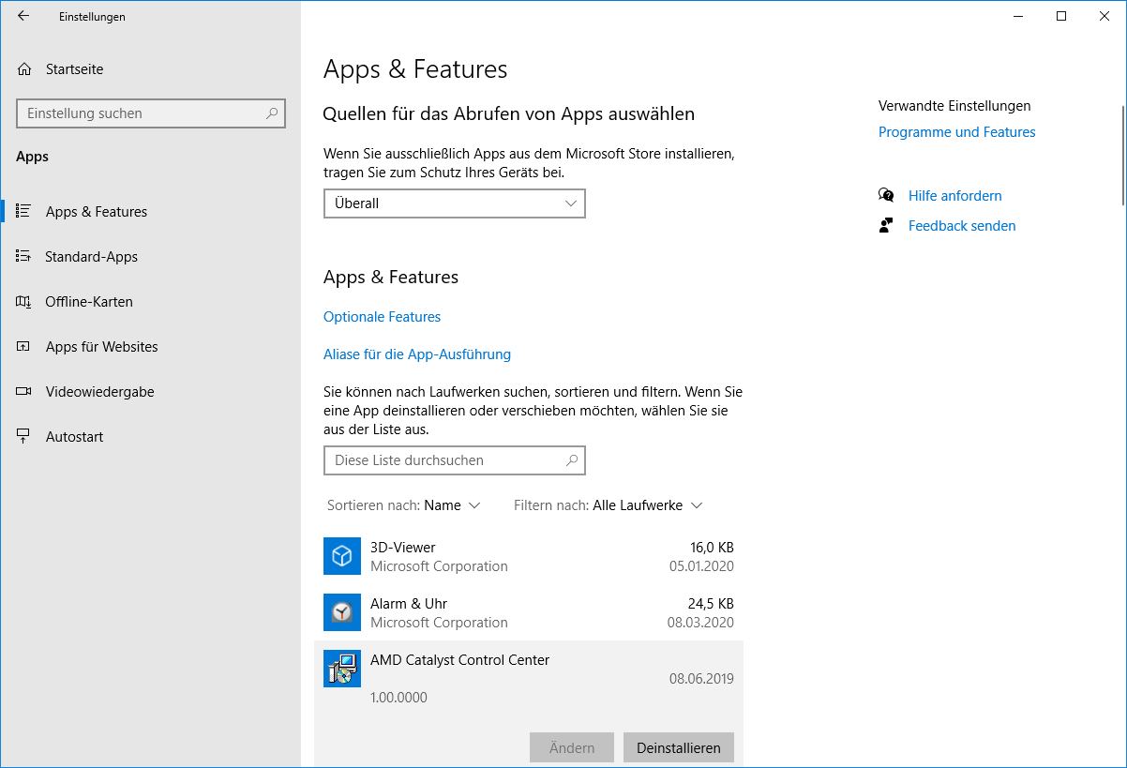Viewport: 1127px width, 768px height.
Task: Click date 08.06.2019 on AMD entry
Action: 701,679
